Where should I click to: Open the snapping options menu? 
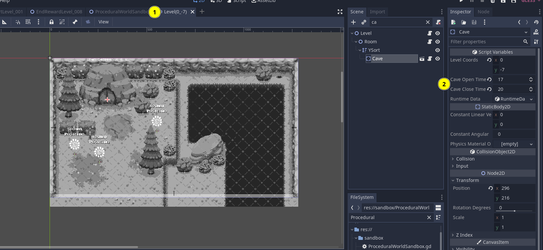coord(39,22)
